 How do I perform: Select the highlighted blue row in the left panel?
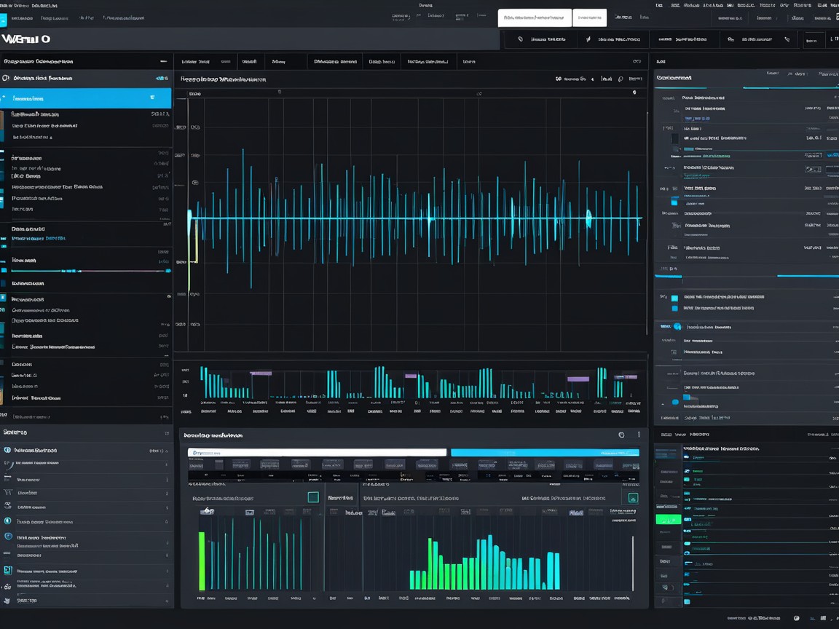(x=86, y=98)
